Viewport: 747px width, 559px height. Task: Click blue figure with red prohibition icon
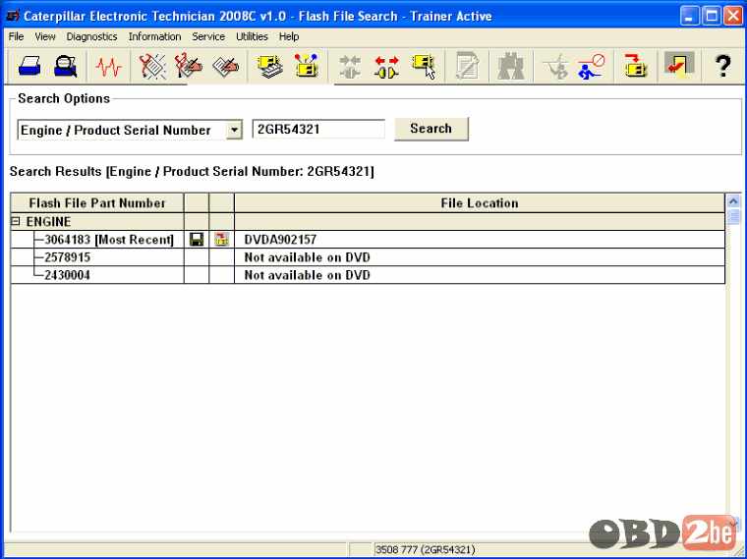tap(592, 66)
